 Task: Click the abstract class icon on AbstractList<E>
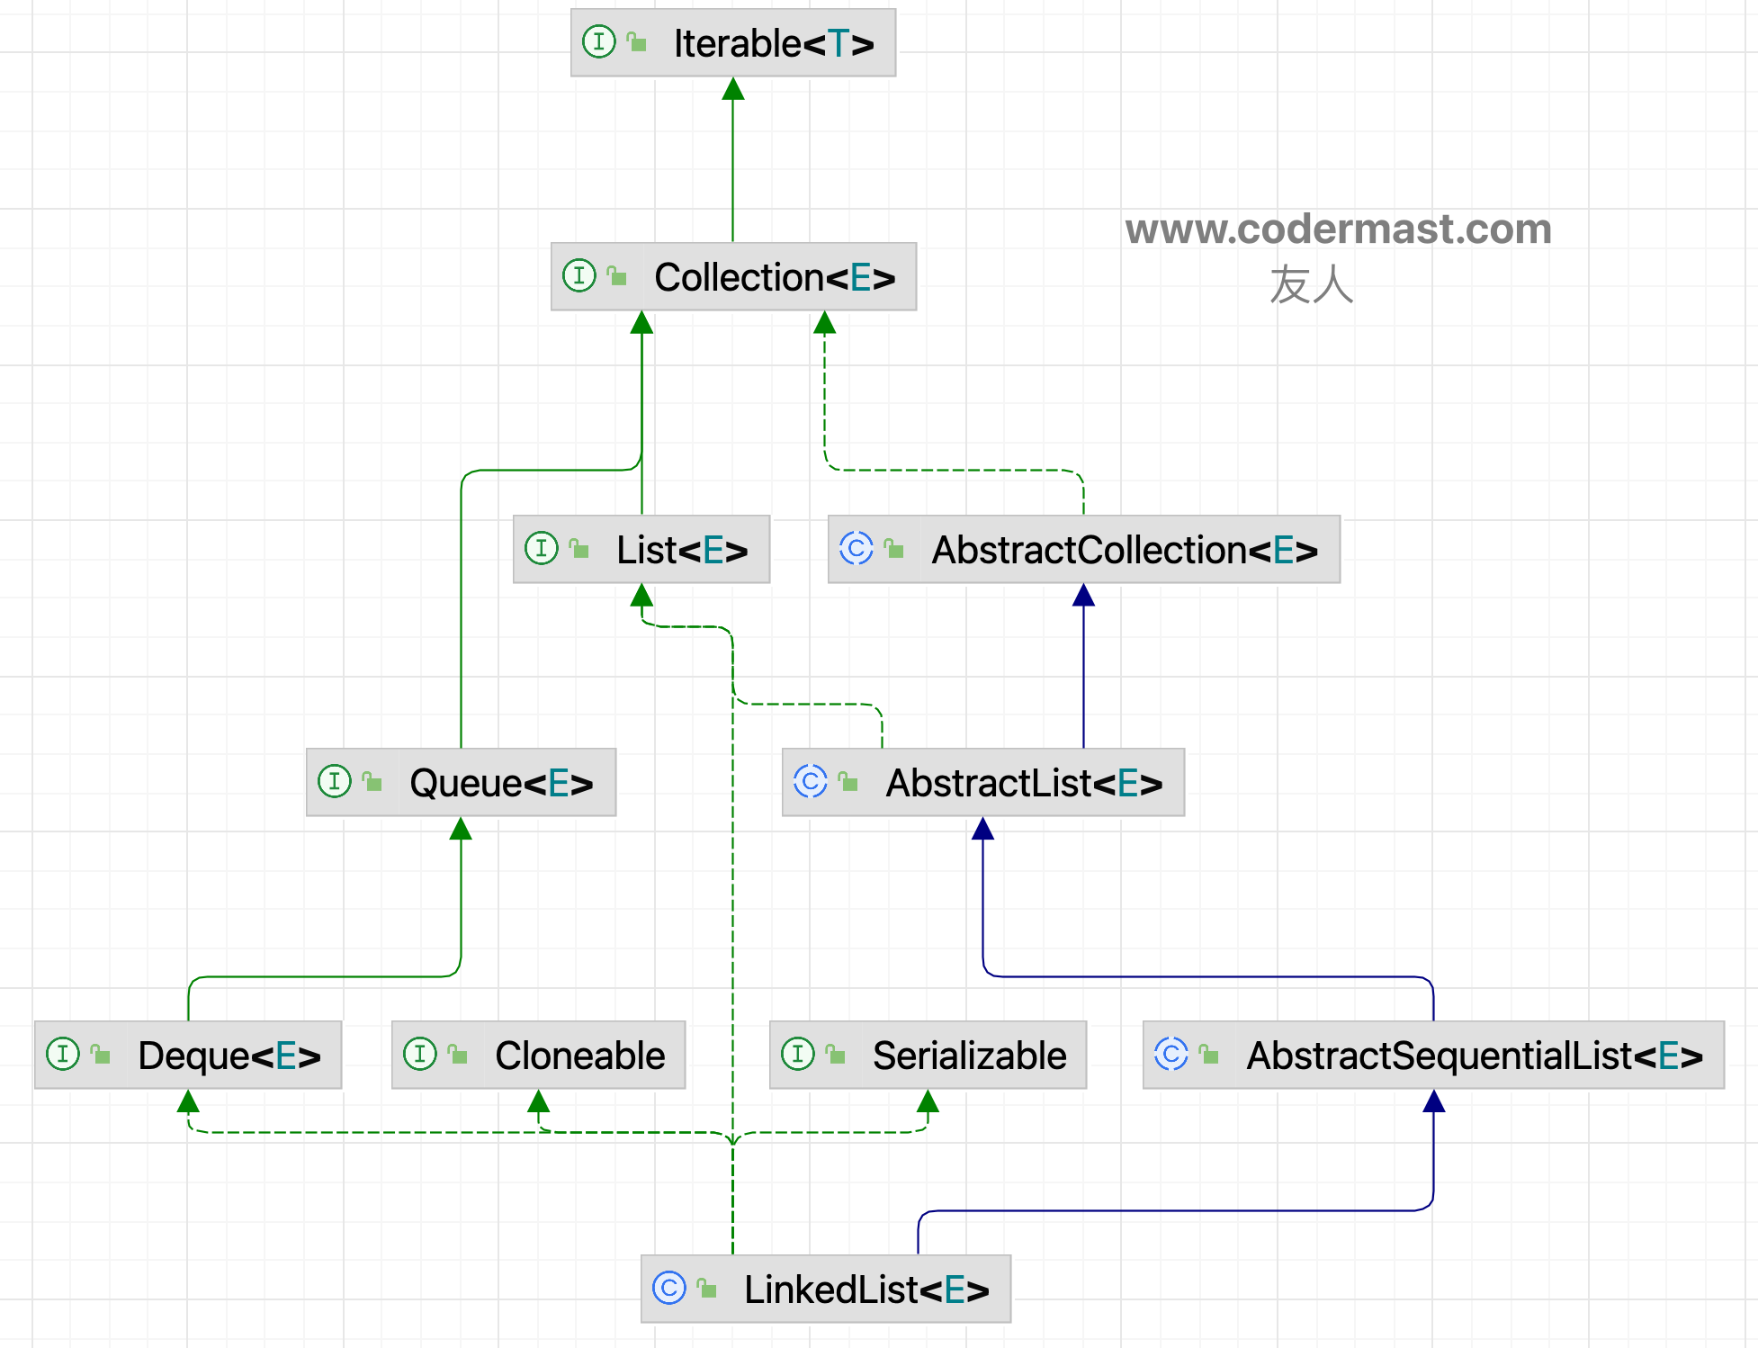tap(810, 781)
